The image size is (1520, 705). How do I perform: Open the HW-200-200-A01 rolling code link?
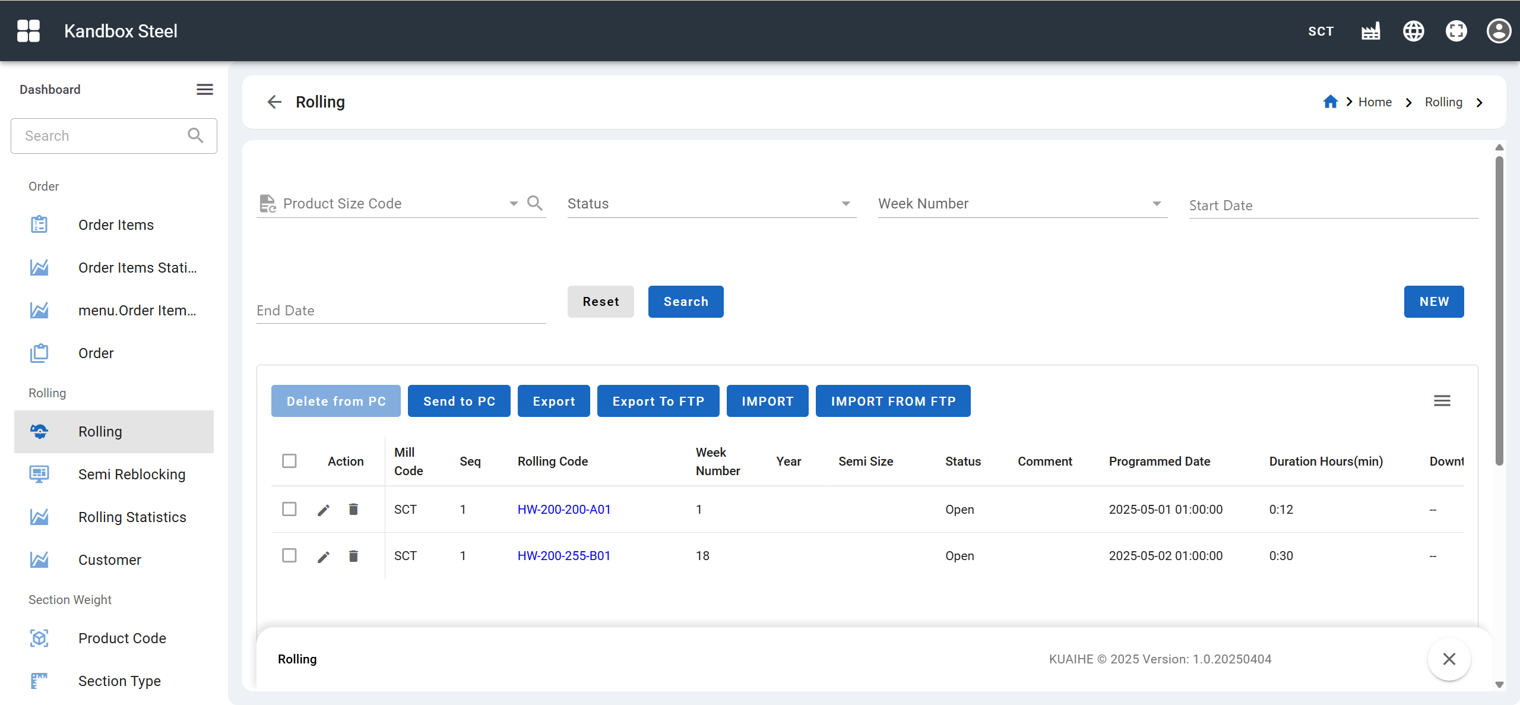click(x=563, y=509)
